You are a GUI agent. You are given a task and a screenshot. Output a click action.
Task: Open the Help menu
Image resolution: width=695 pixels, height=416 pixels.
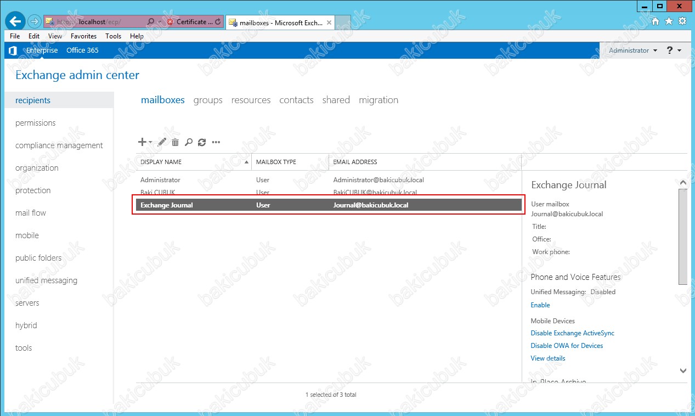(x=137, y=36)
